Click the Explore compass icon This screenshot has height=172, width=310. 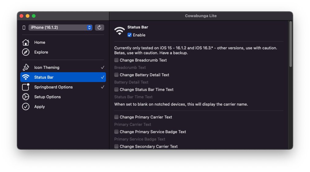(26, 52)
